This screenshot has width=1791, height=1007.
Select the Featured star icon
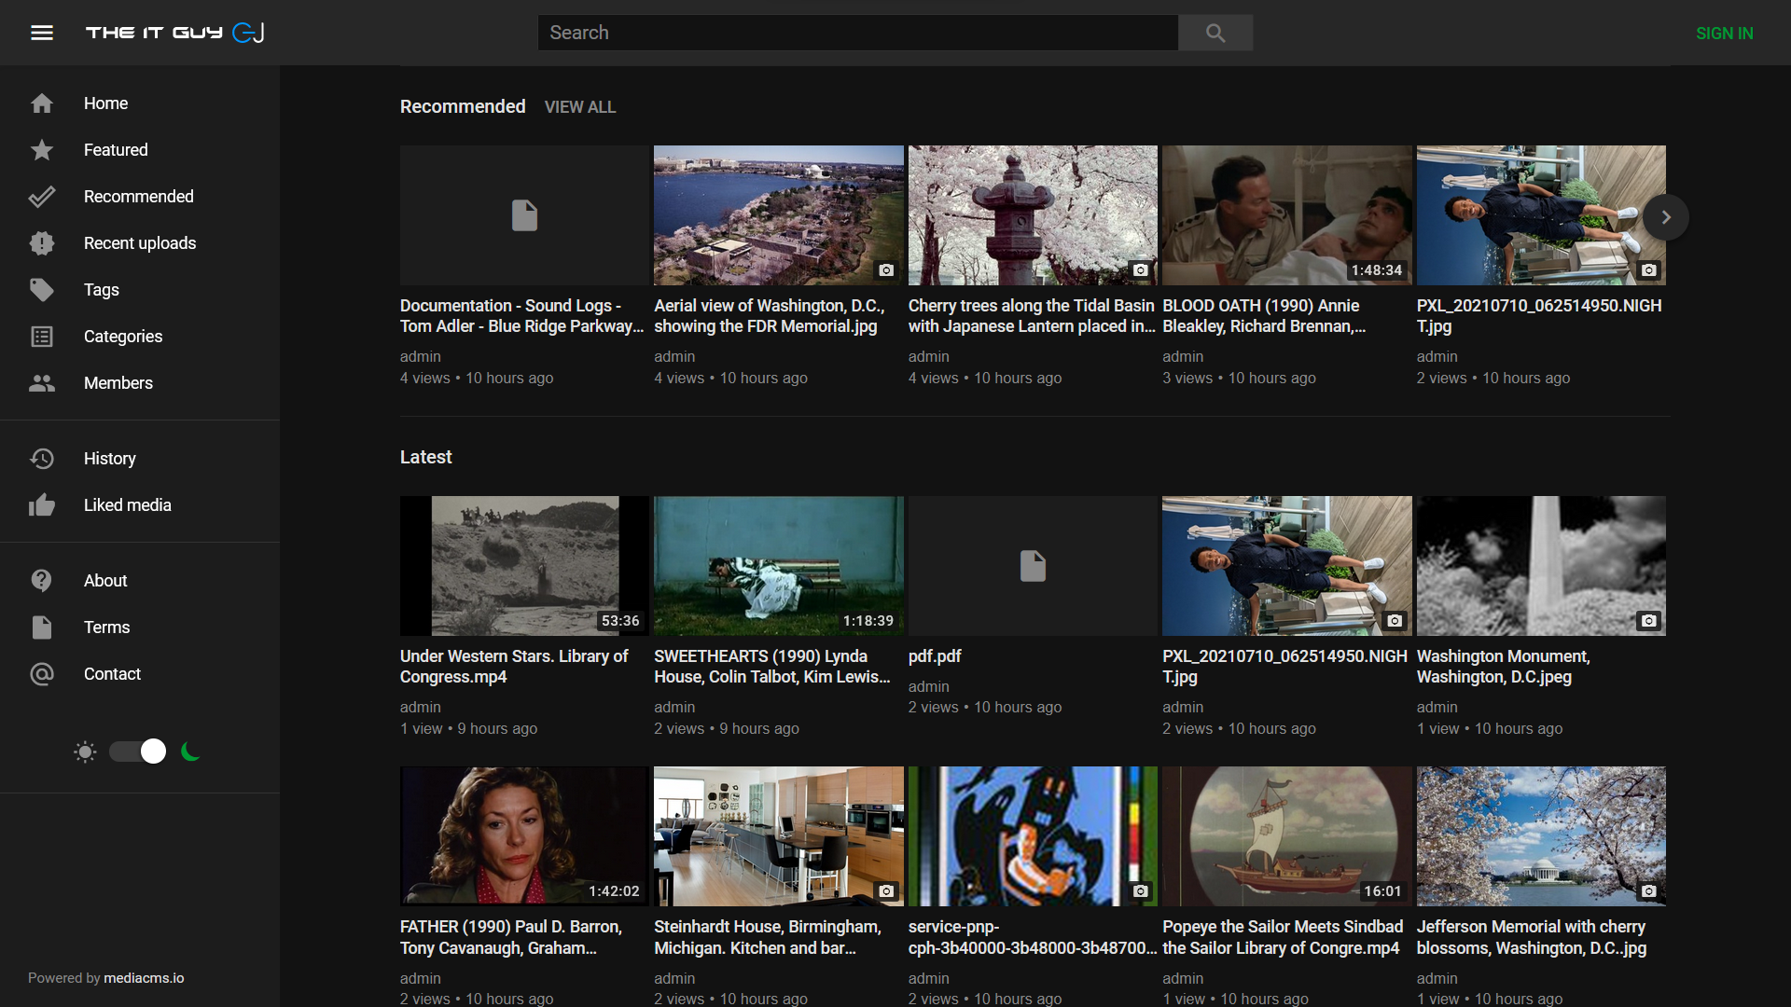click(x=42, y=150)
